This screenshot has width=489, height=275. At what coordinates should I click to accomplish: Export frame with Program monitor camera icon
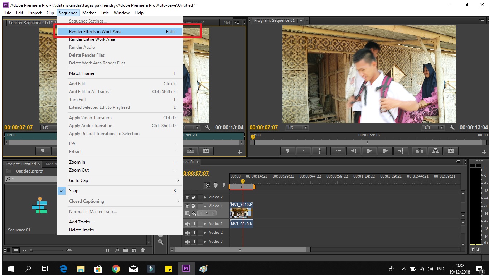(x=451, y=151)
